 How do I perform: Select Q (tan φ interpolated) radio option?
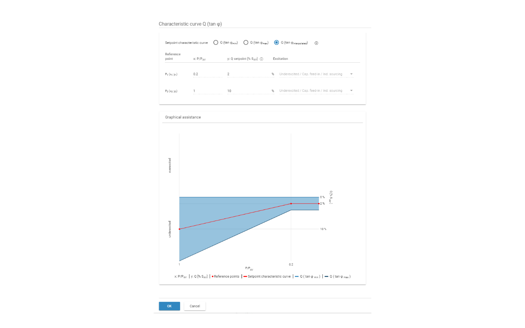coord(276,43)
